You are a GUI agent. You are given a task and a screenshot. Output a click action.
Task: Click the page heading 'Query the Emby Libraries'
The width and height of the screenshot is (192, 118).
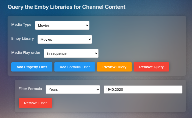click(67, 7)
